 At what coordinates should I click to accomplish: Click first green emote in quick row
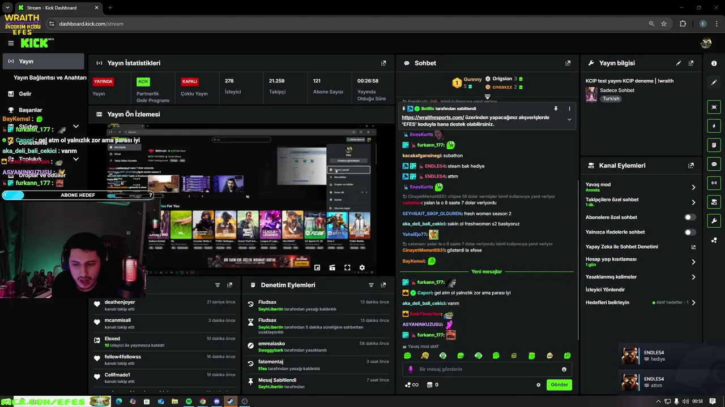click(407, 356)
